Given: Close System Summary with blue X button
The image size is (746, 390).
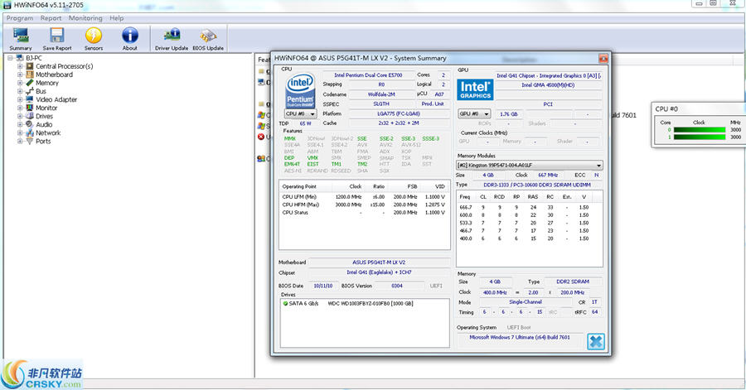Looking at the screenshot, I should [x=596, y=341].
